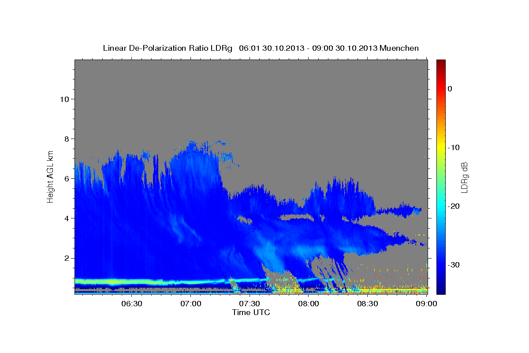Click the height tick label 2

point(66,258)
